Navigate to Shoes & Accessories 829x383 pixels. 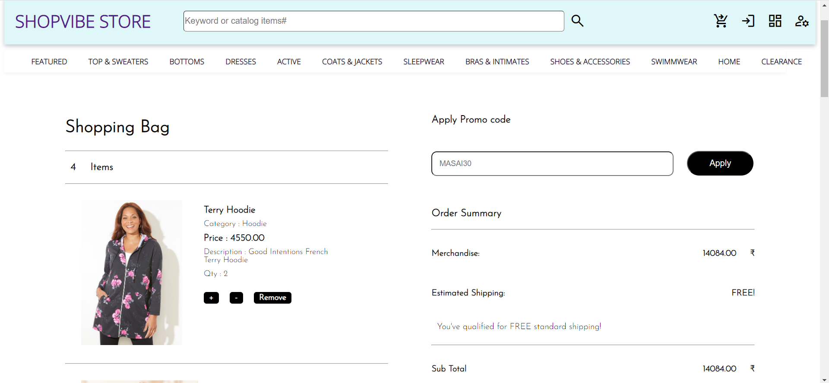(x=590, y=62)
